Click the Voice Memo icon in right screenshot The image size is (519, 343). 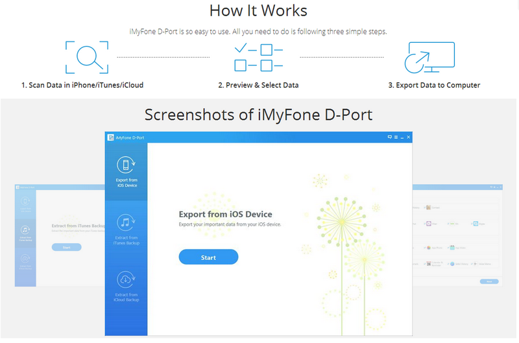coord(476,264)
